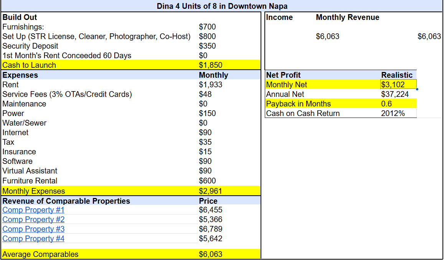Click the Furniture Rental $600 value
This screenshot has width=444, height=260.
207,181
